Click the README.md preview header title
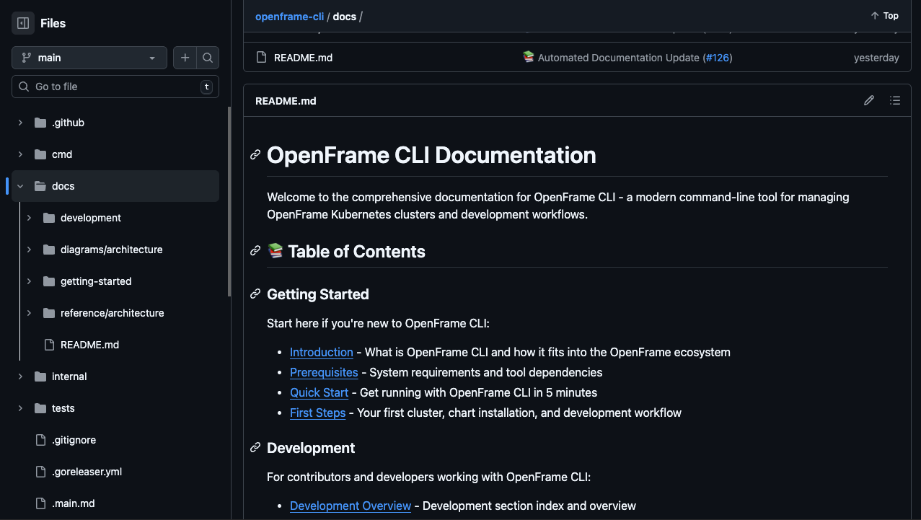 tap(286, 101)
